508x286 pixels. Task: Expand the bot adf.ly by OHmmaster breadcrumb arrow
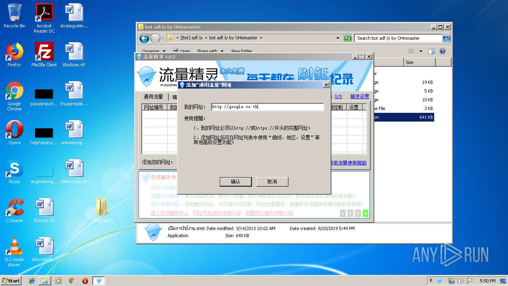click(261, 38)
